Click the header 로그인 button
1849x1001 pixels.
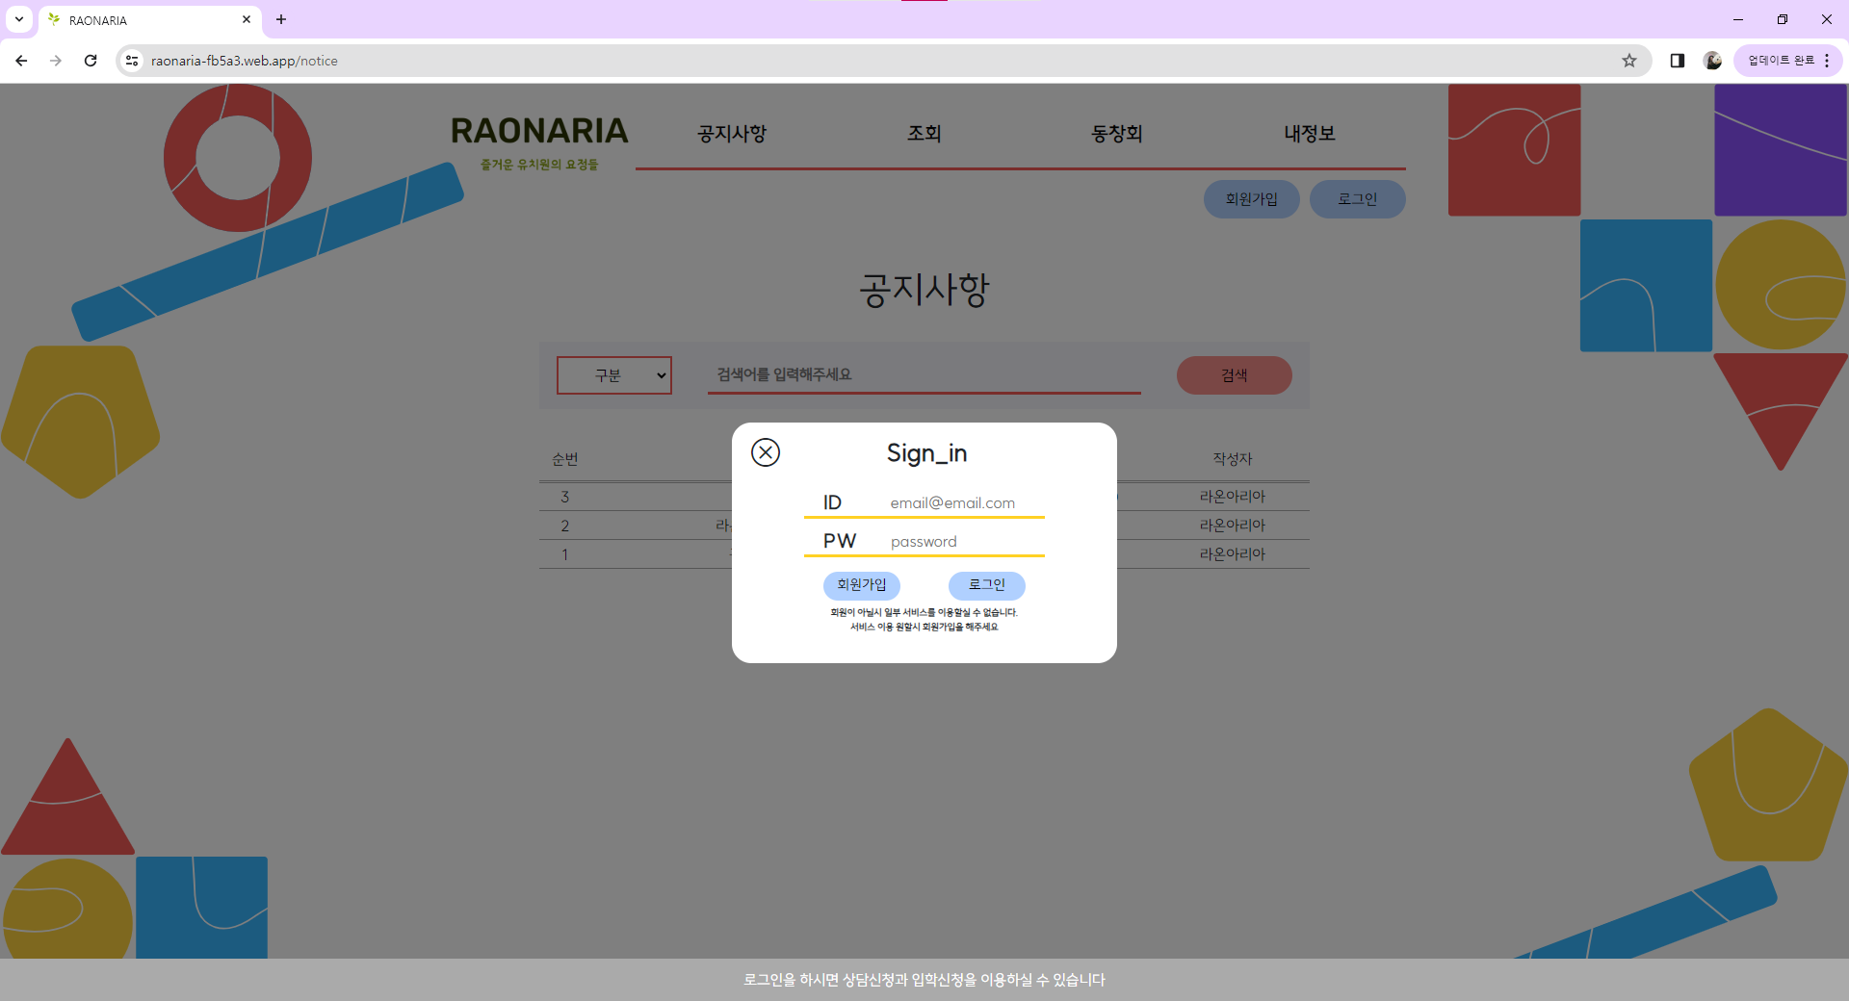[x=1358, y=199]
